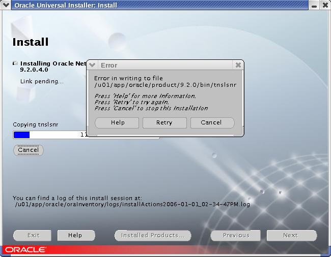Open the Error dialog window menu arrow
Screen dimensions: 331x257
pos(92,65)
